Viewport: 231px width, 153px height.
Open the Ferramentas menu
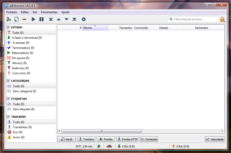pyautogui.click(x=49, y=12)
